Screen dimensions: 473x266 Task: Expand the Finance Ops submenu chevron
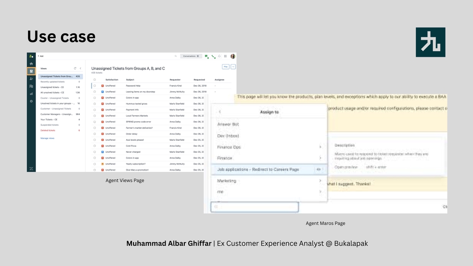320,147
